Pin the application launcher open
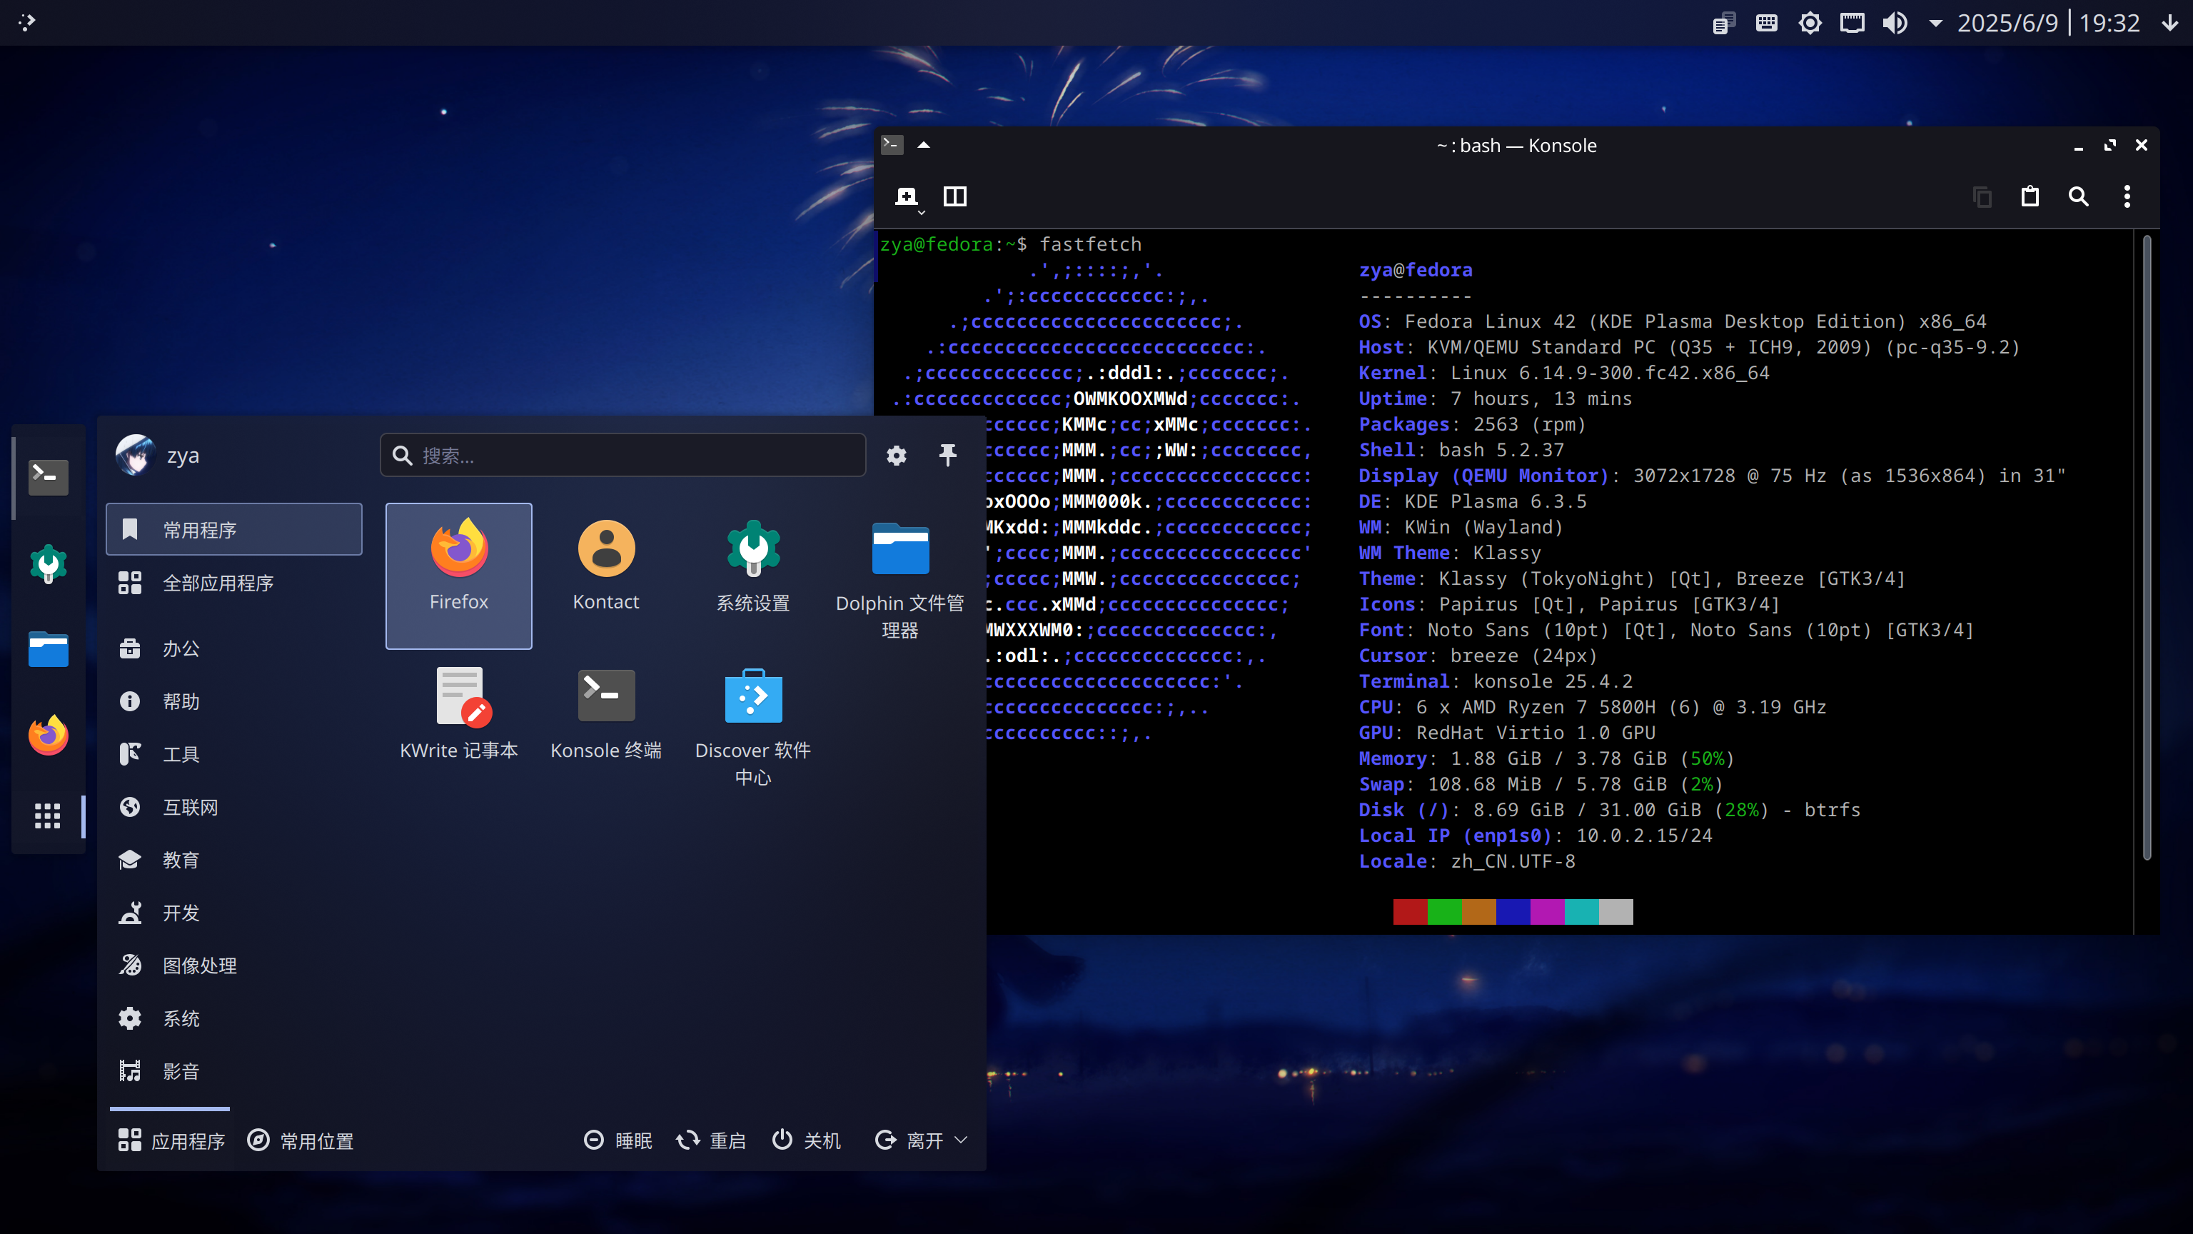 [x=947, y=456]
